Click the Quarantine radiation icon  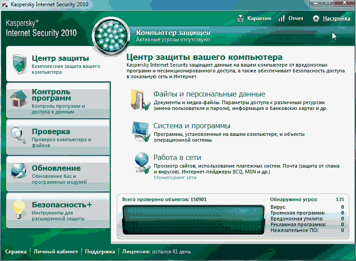tap(240, 19)
